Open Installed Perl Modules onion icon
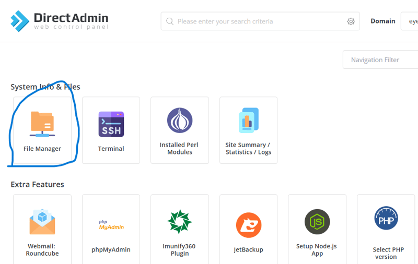This screenshot has height=264, width=418. (x=180, y=121)
